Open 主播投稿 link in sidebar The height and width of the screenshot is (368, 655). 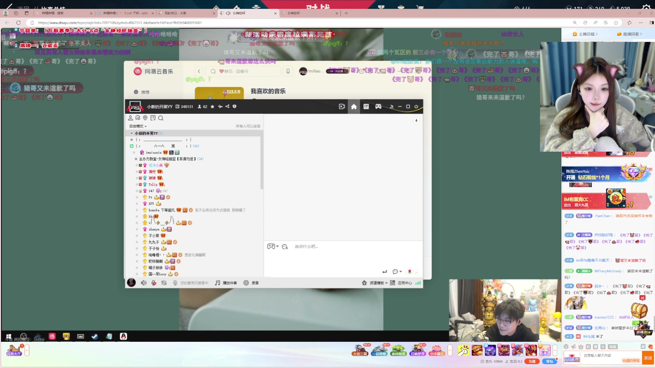(585, 34)
